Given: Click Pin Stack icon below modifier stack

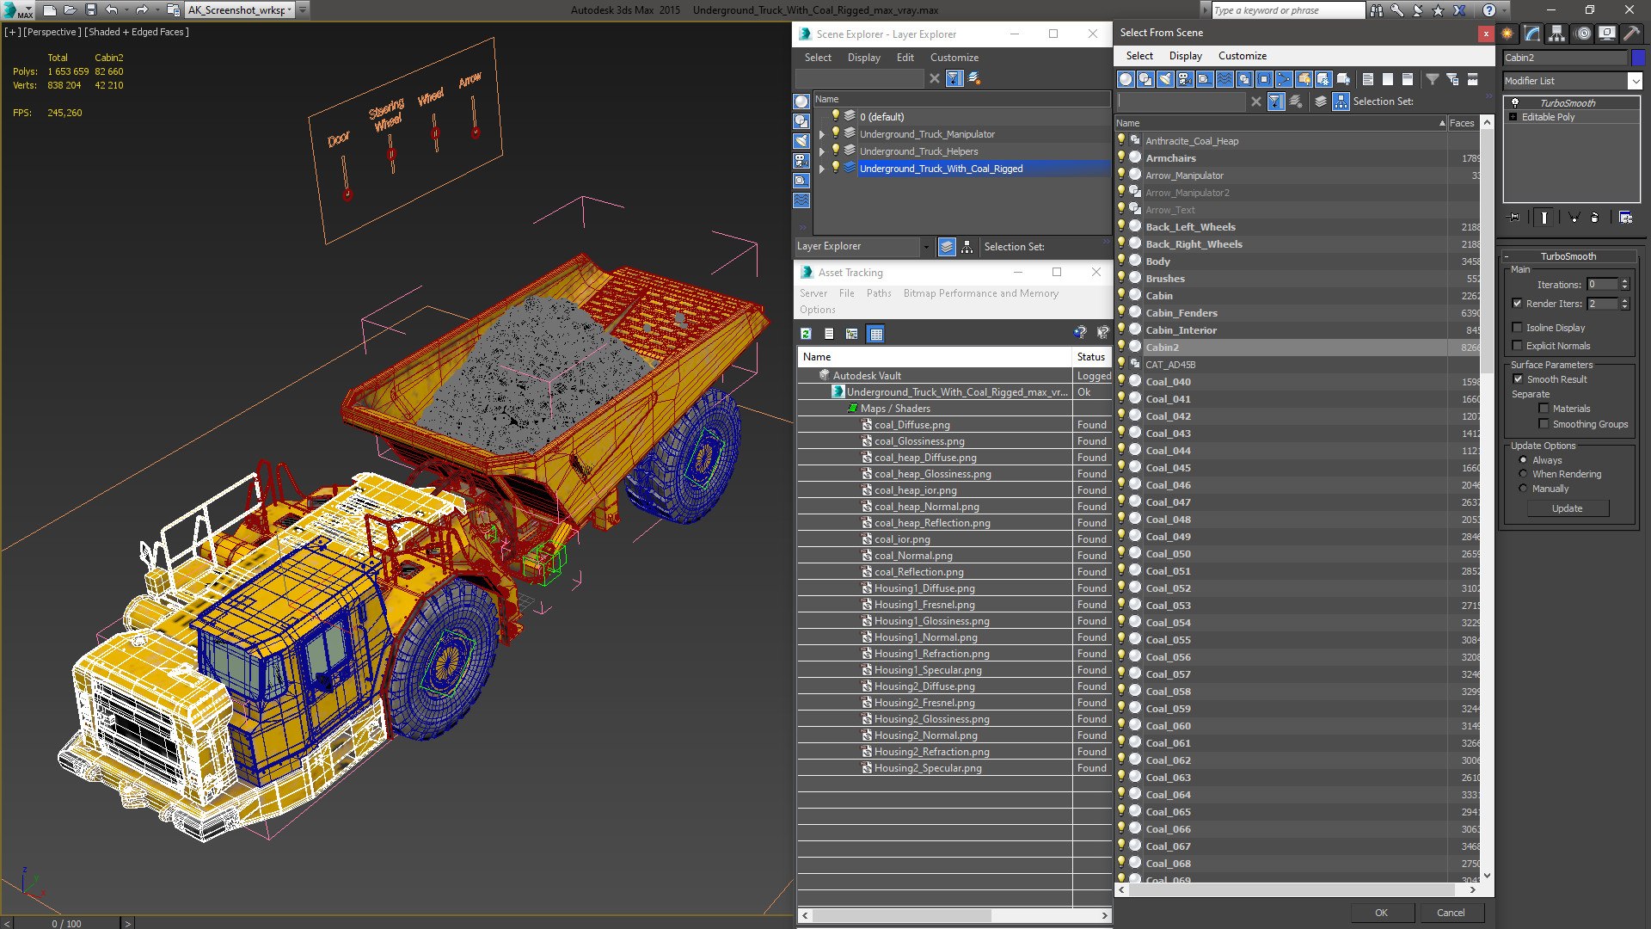Looking at the screenshot, I should pyautogui.click(x=1514, y=218).
